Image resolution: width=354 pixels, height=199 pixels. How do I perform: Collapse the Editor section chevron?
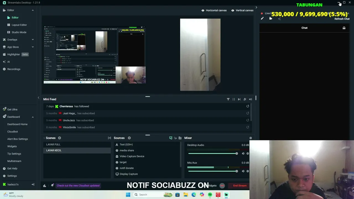[x=33, y=10]
